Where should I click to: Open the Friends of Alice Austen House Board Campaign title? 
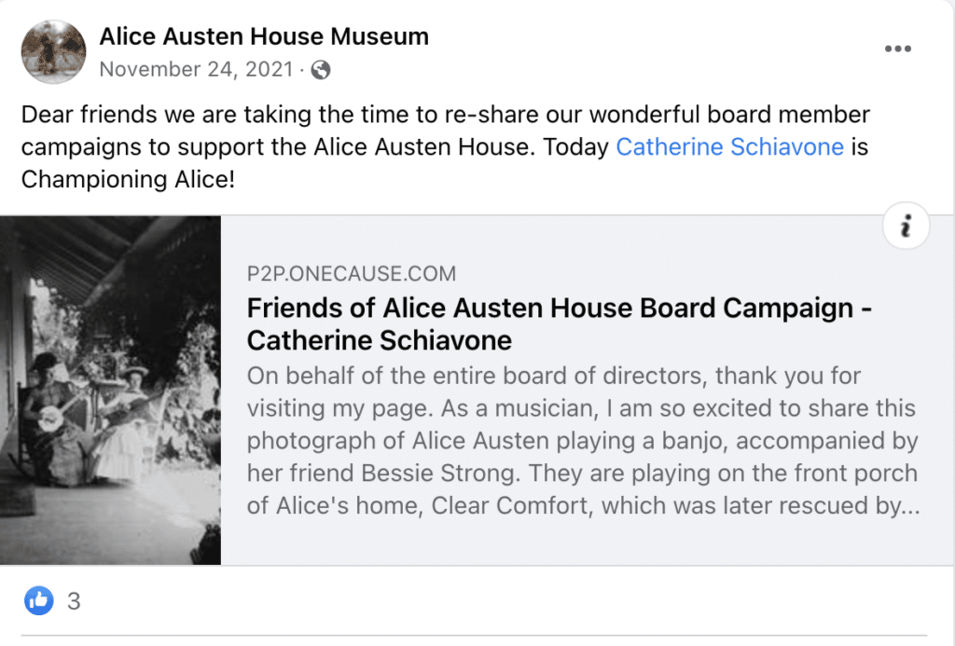560,323
